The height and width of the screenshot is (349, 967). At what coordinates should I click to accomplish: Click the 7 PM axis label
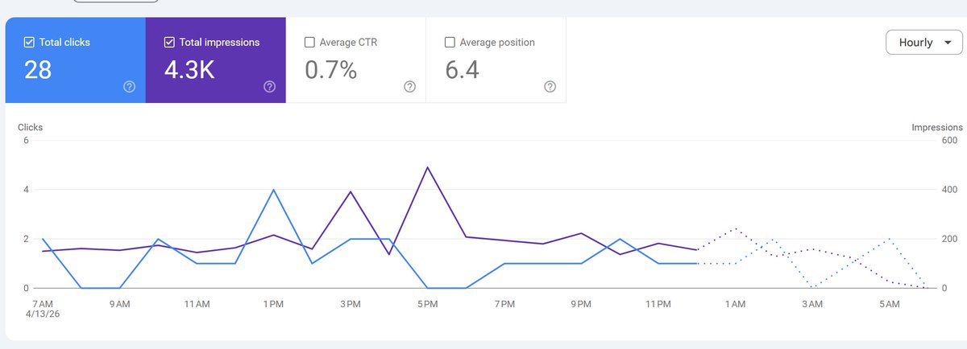pyautogui.click(x=505, y=304)
